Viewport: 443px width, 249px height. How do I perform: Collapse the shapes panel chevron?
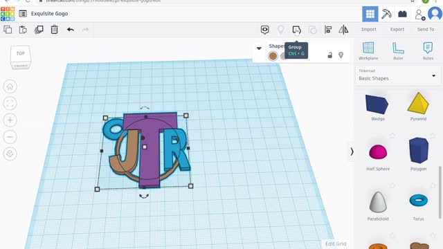tap(352, 152)
